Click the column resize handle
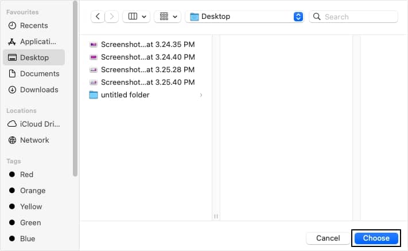 point(216,216)
